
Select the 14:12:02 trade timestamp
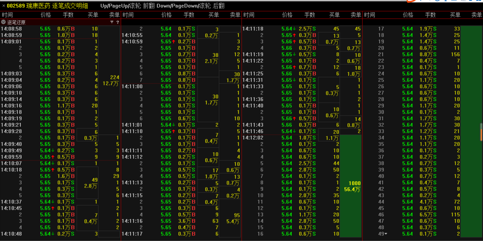tap(253, 138)
